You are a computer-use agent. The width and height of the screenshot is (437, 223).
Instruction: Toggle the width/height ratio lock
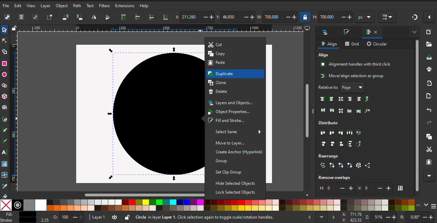pos(305,17)
